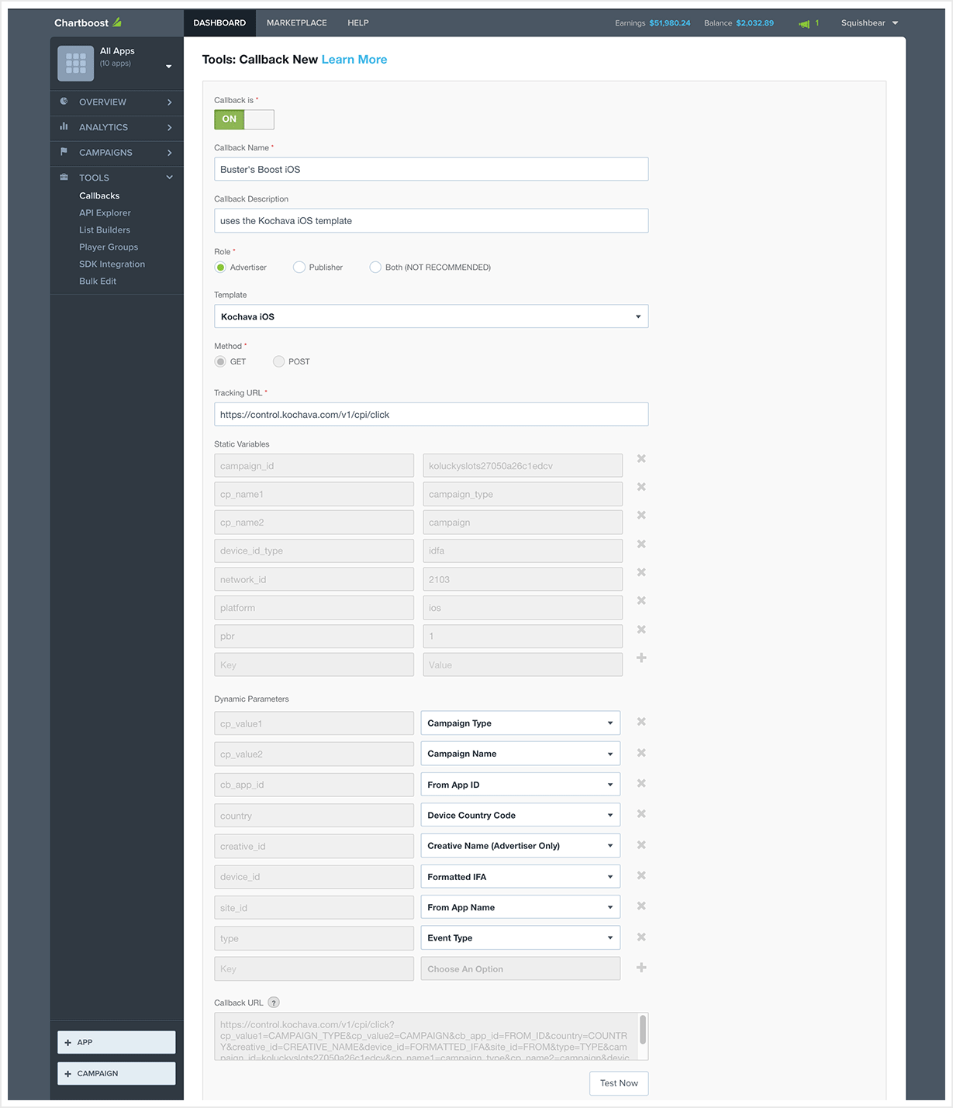Click the Learn More link
953x1108 pixels.
point(354,60)
